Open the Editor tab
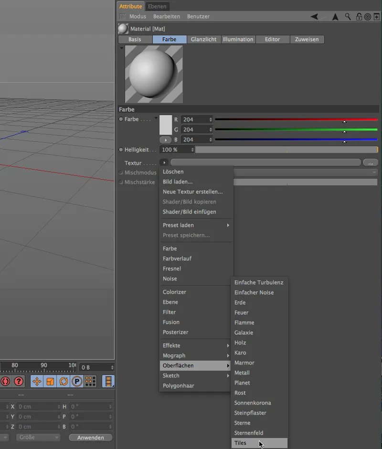Viewport: 382px width, 449px height. (272, 39)
